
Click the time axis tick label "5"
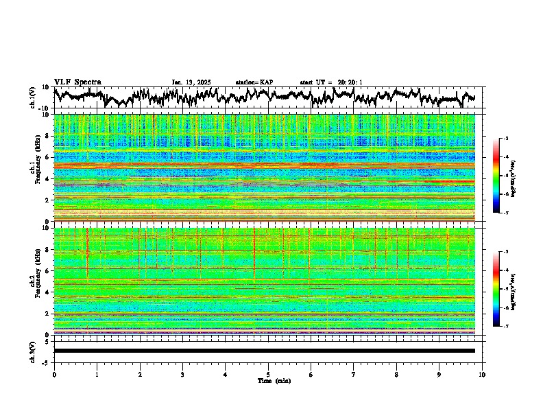[268, 375]
